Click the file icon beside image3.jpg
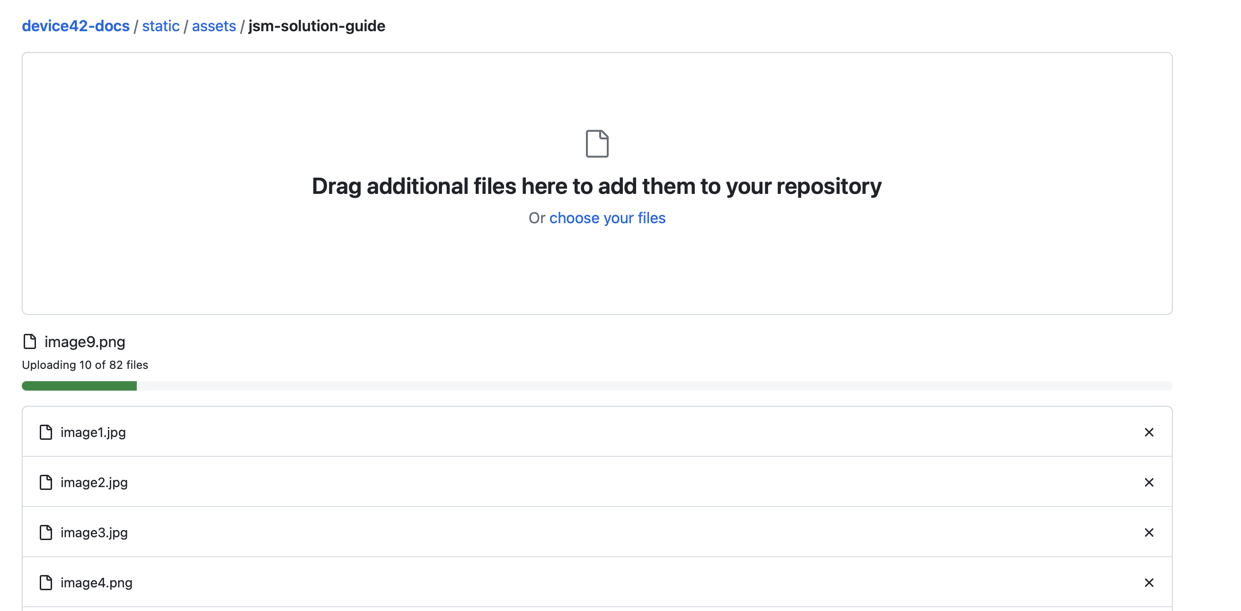Image resolution: width=1241 pixels, height=611 pixels. (x=46, y=532)
